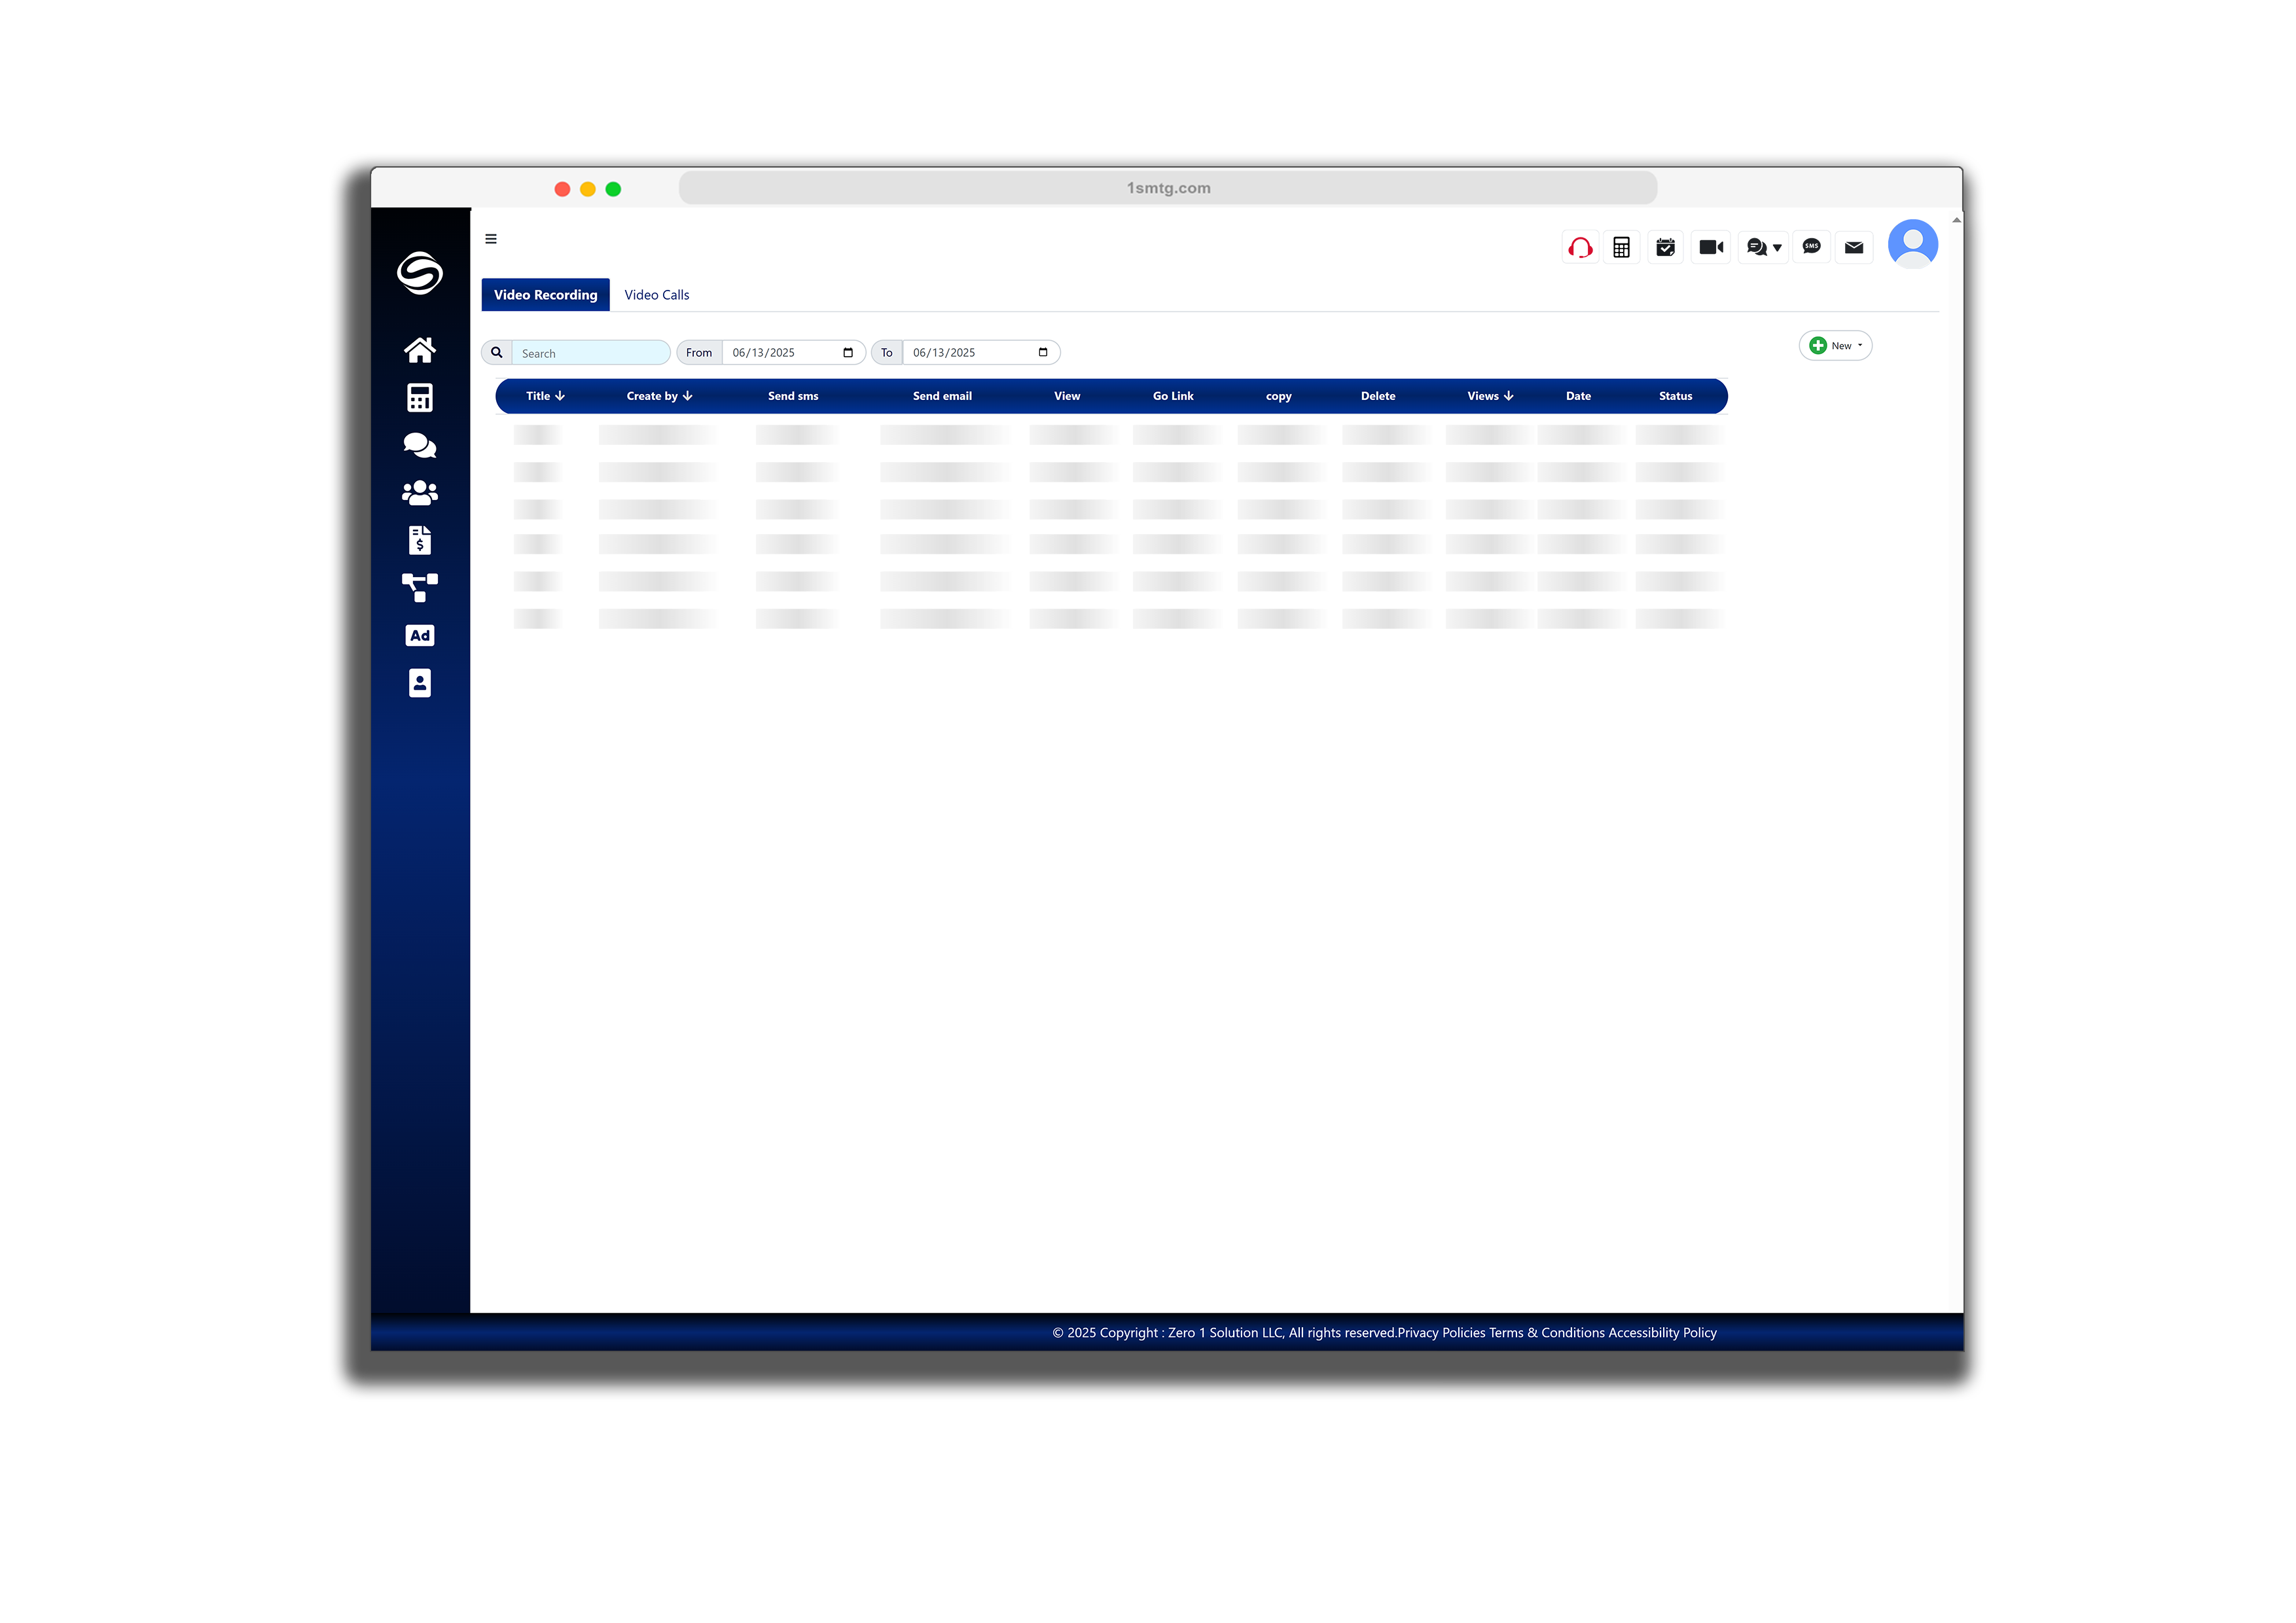Open the calendar check icon

coord(1665,247)
